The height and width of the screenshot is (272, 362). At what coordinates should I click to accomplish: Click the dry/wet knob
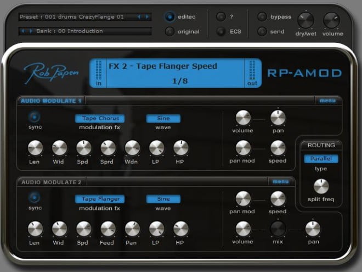coord(306,20)
